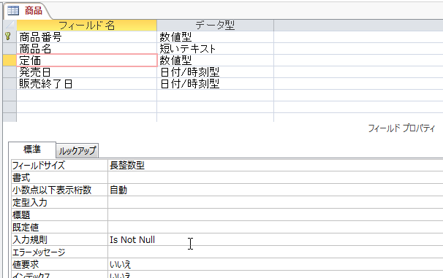Click the primary key icon beside 商品番号
Screen dimensions: 443x278
(8, 36)
